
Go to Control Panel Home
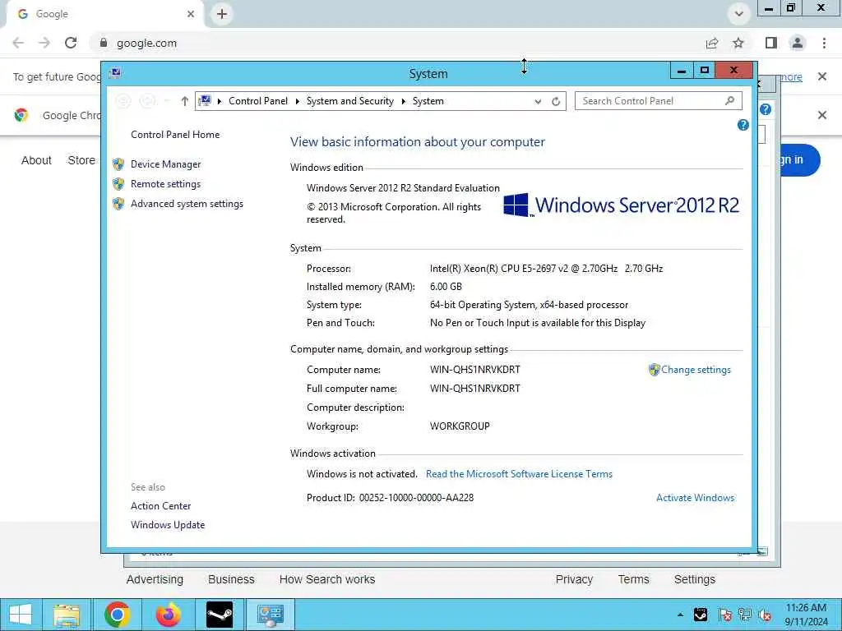175,135
